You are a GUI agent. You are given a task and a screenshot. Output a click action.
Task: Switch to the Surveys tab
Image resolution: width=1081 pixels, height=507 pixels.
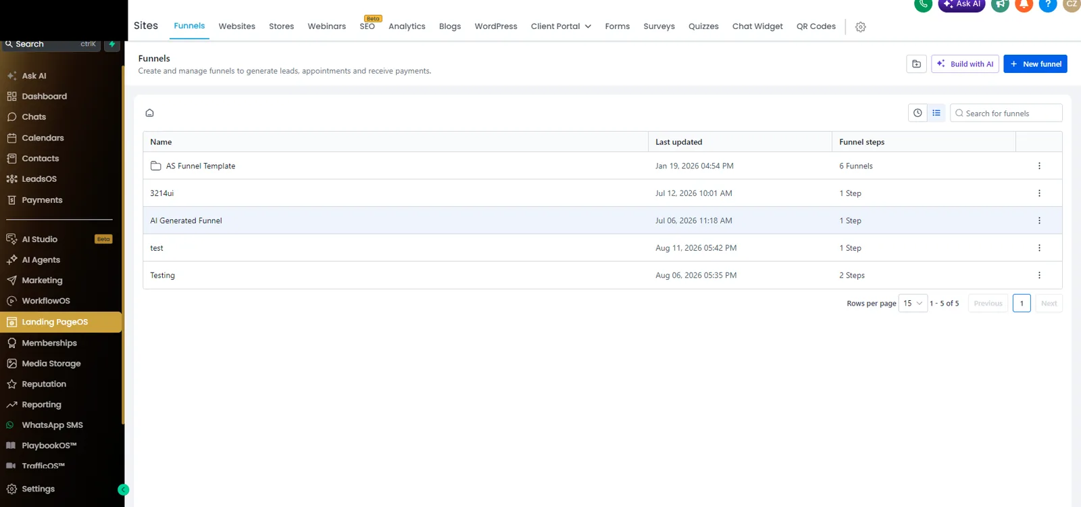(x=659, y=26)
